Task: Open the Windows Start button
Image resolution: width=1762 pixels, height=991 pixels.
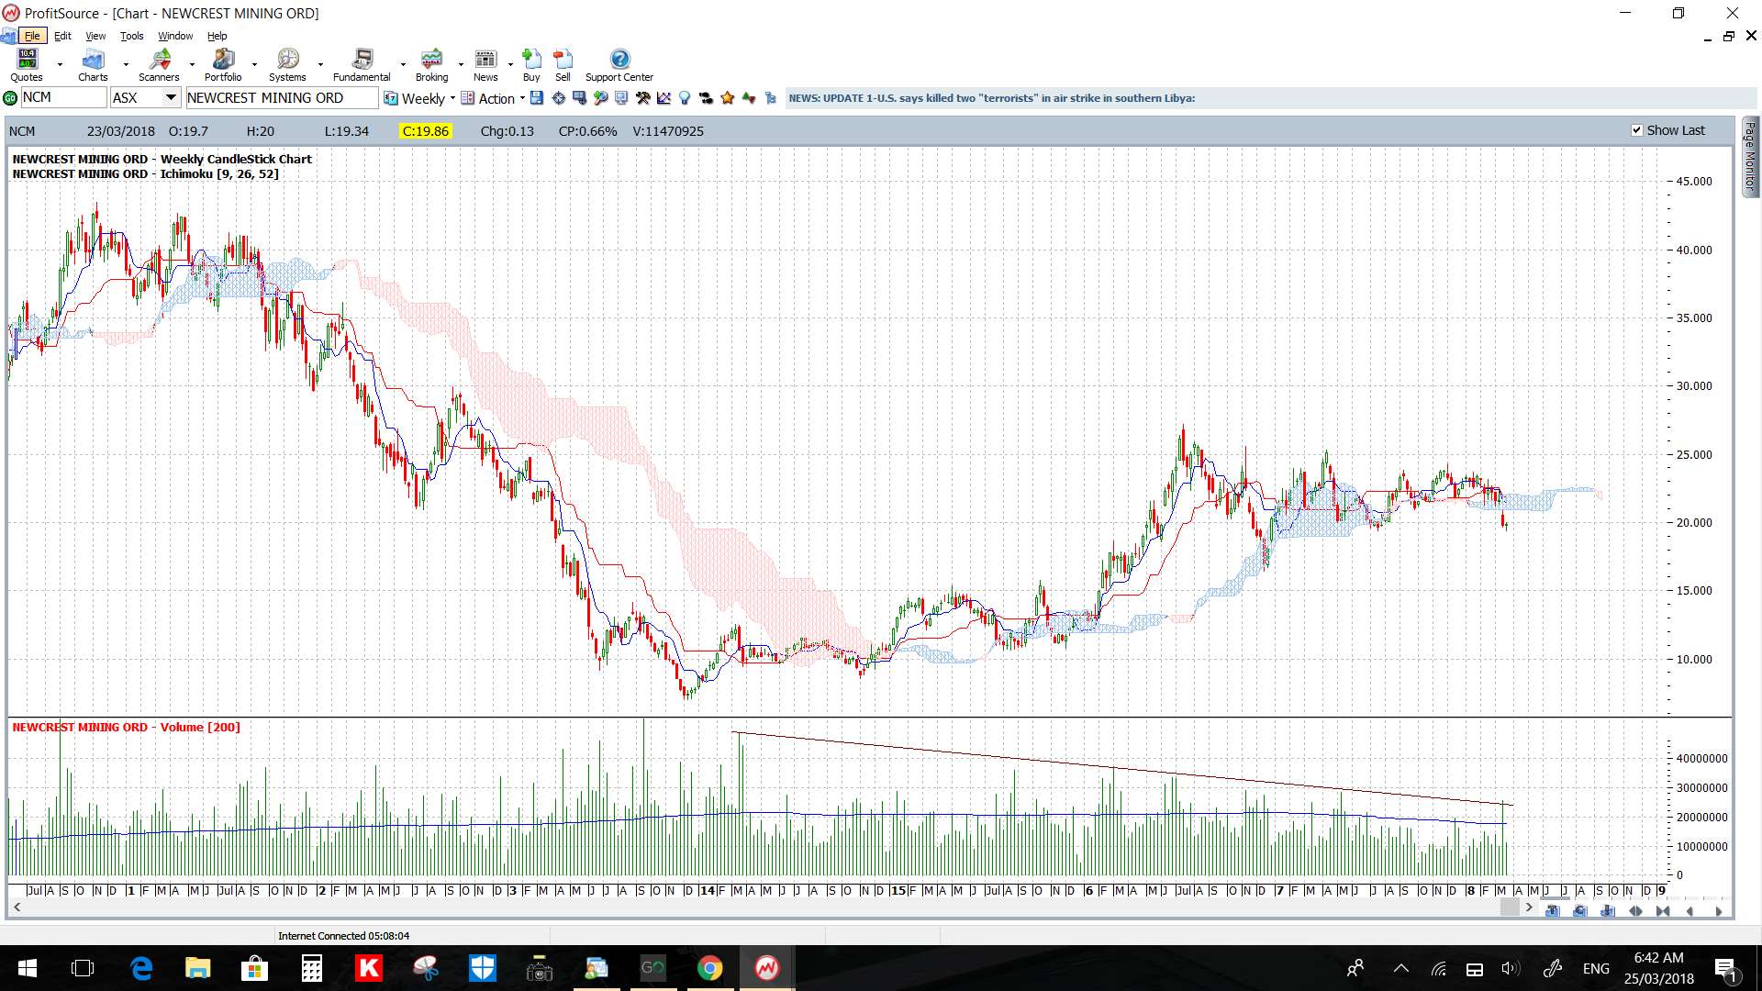Action: 27,968
